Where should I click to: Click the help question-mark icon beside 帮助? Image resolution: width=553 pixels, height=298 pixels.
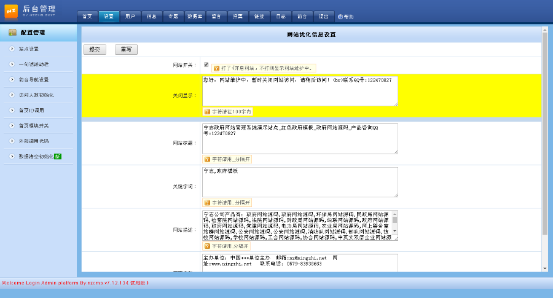340,17
